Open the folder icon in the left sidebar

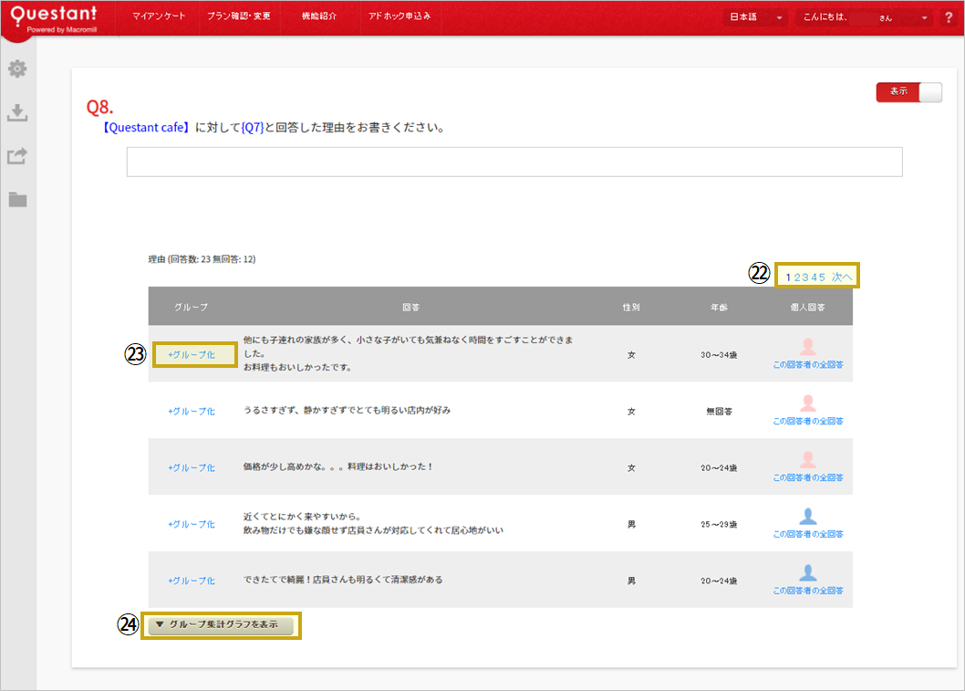[x=16, y=200]
